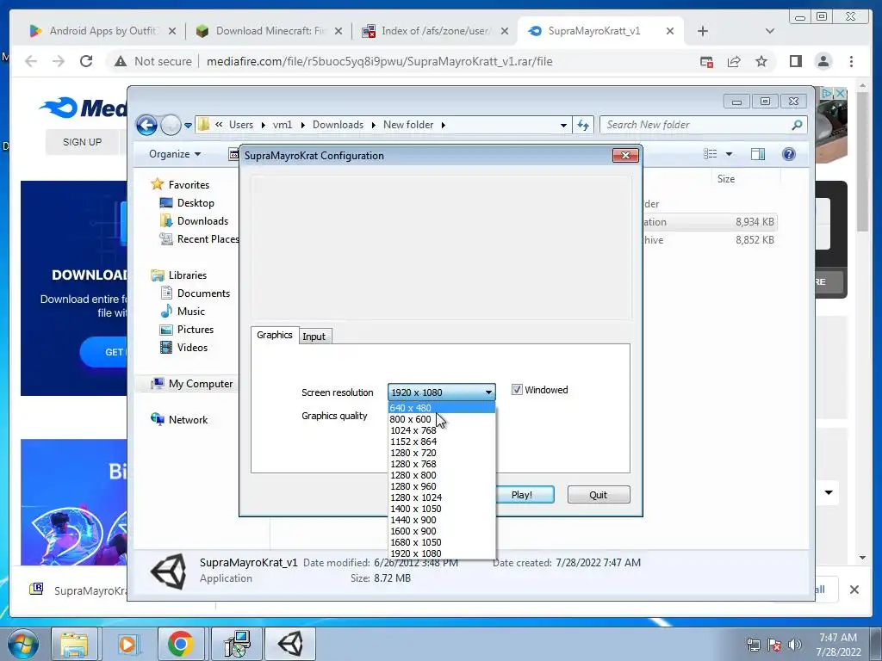Select 1152 x 864 resolution entry
This screenshot has width=882, height=661.
click(442, 442)
